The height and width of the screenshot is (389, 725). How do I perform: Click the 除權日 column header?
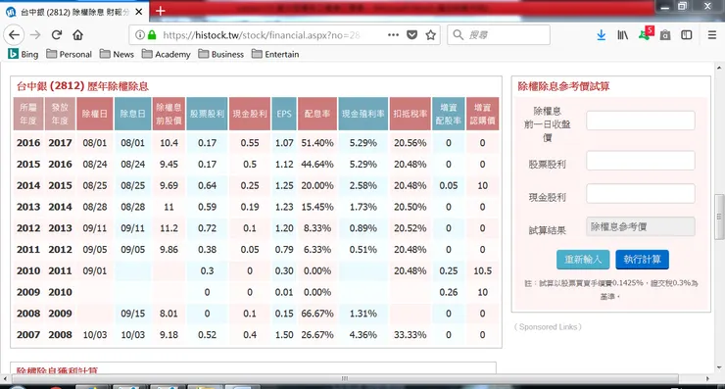coord(95,114)
